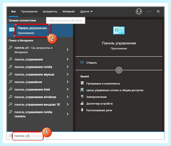Expand arrow for 'панель управления звуком'

pos(68,74)
